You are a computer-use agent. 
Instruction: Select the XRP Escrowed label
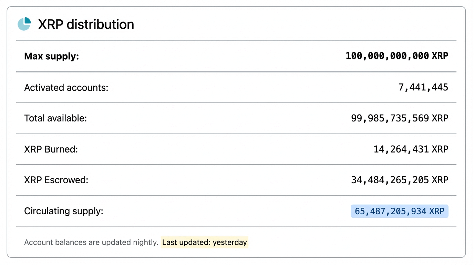point(56,180)
